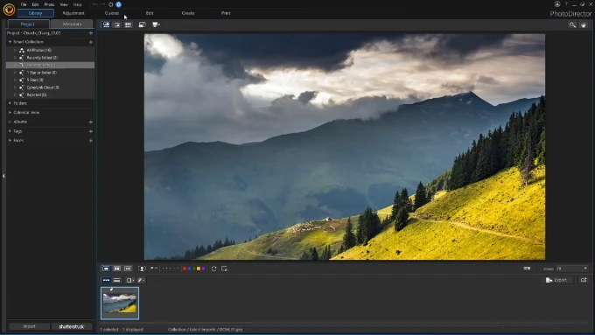This screenshot has height=335, width=595.
Task: Set star rating on the rating dots
Action: tap(171, 269)
